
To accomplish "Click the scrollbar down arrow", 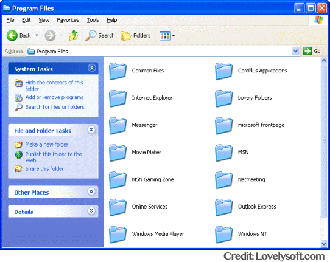I will tap(324, 244).
